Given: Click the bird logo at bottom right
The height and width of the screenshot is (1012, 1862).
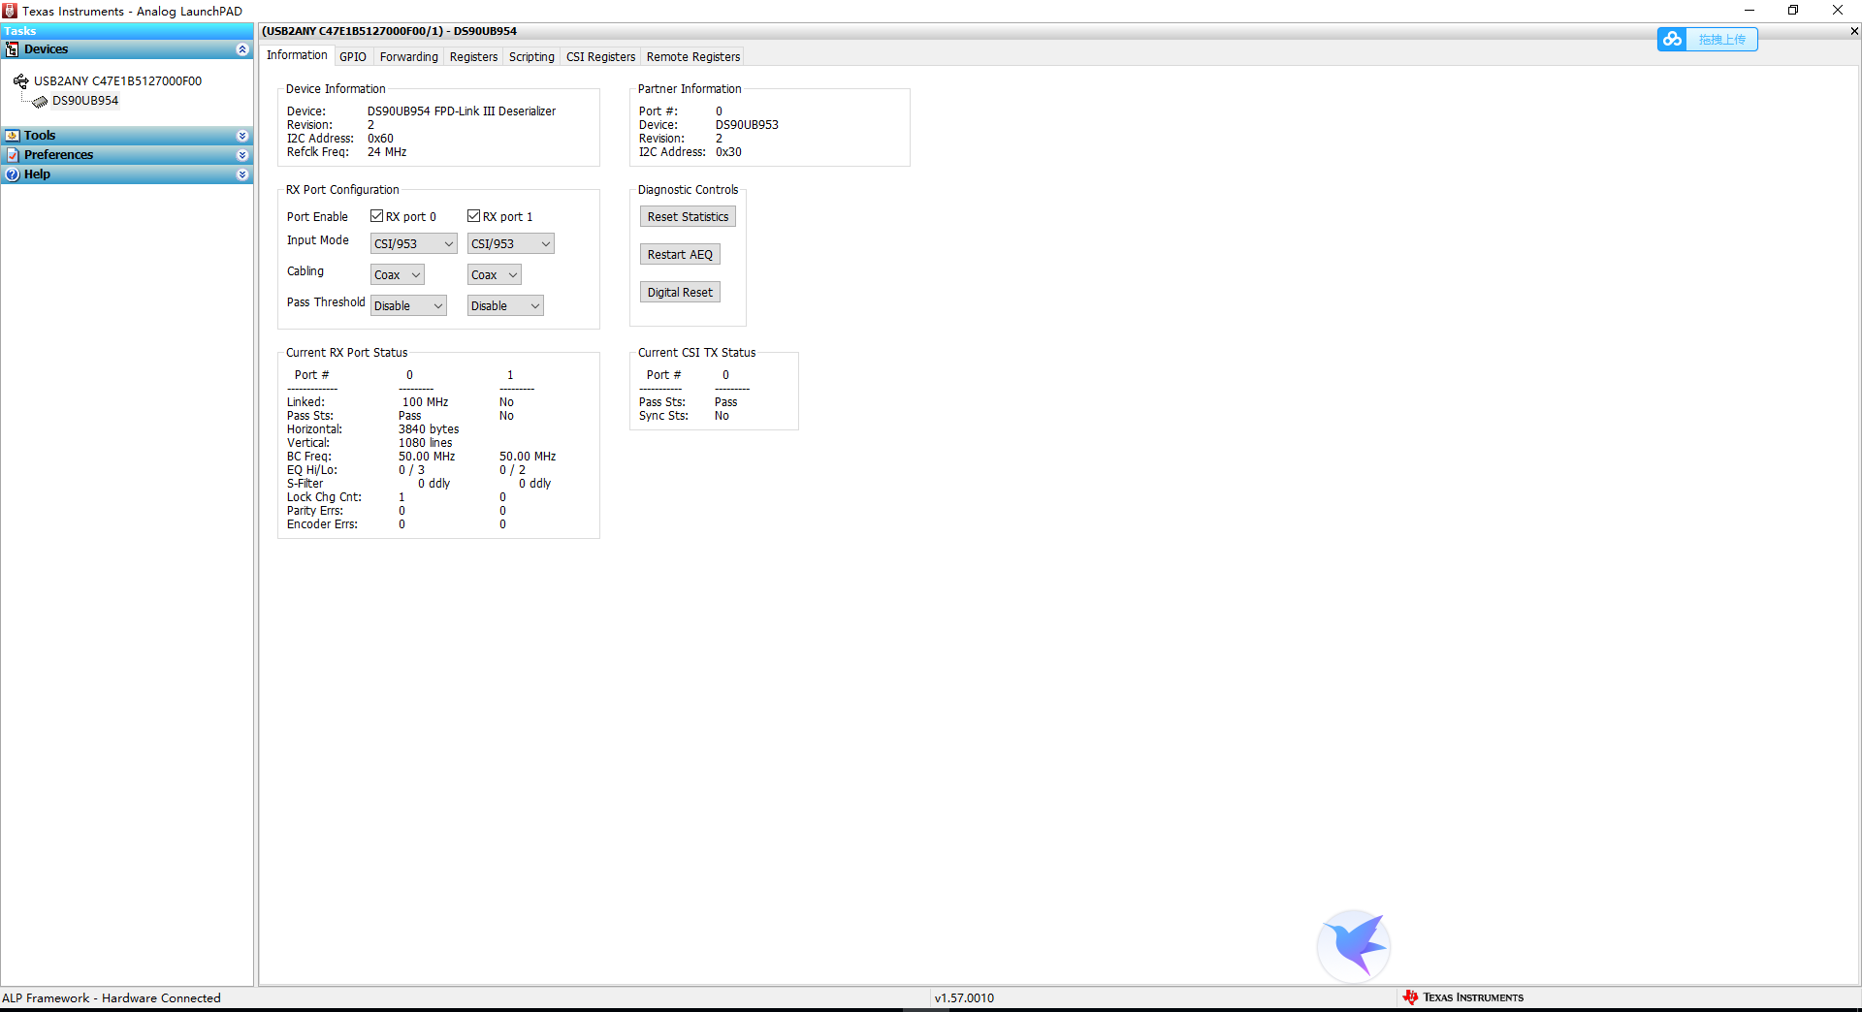Looking at the screenshot, I should pyautogui.click(x=1354, y=945).
